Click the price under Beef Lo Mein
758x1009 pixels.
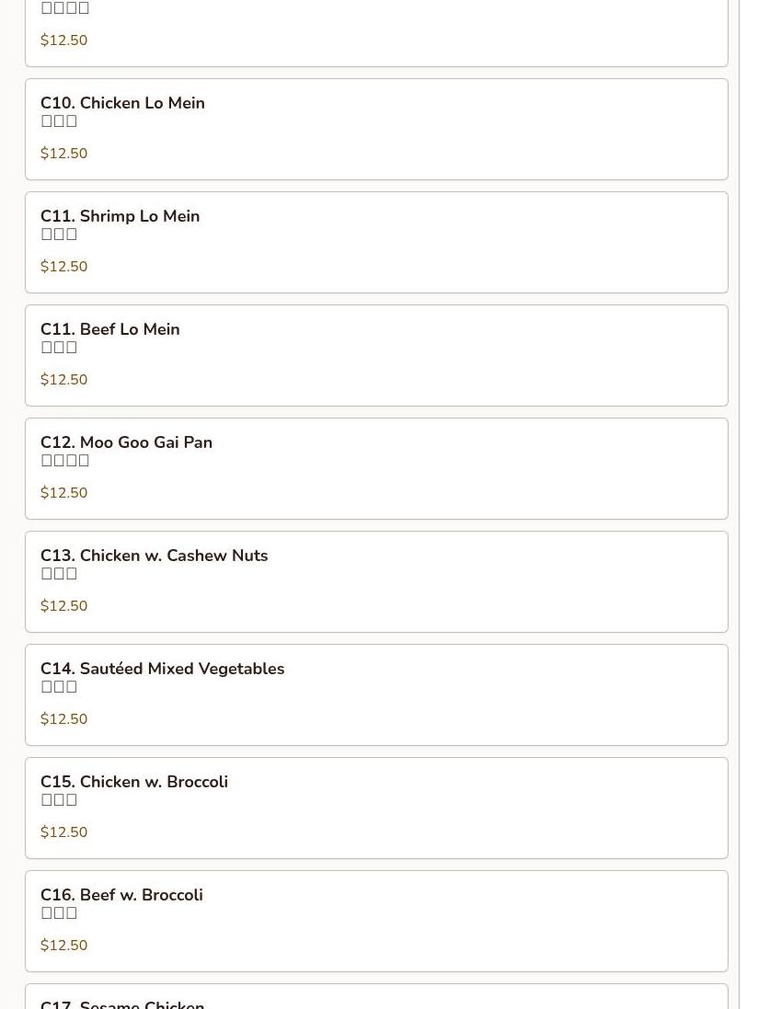[x=63, y=380]
